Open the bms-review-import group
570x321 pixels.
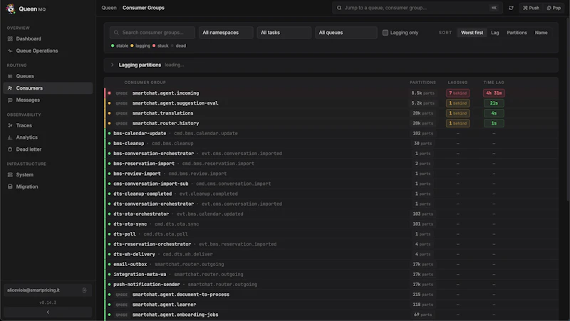coord(137,174)
